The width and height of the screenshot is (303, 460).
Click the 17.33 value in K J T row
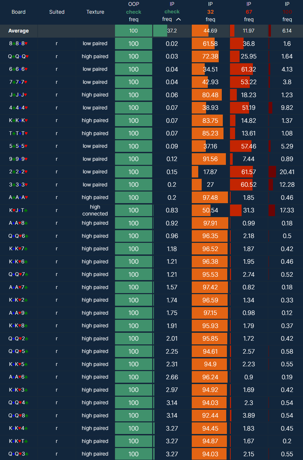pos(287,210)
